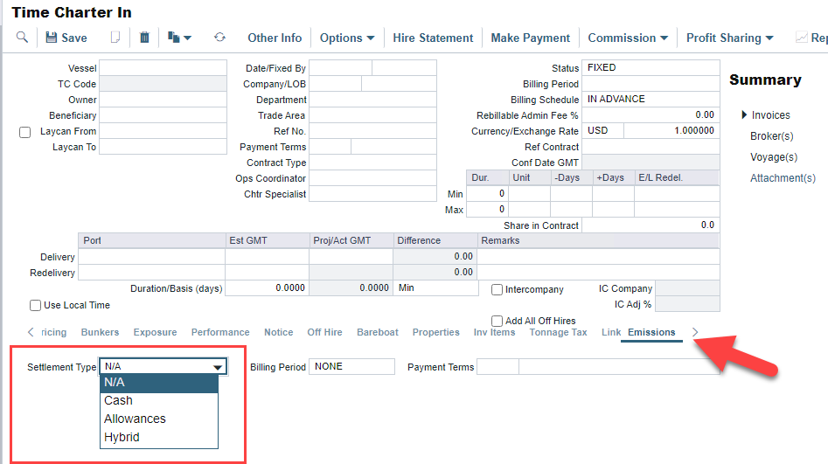The width and height of the screenshot is (828, 464).
Task: Open the Options dropdown menu
Action: (x=346, y=38)
